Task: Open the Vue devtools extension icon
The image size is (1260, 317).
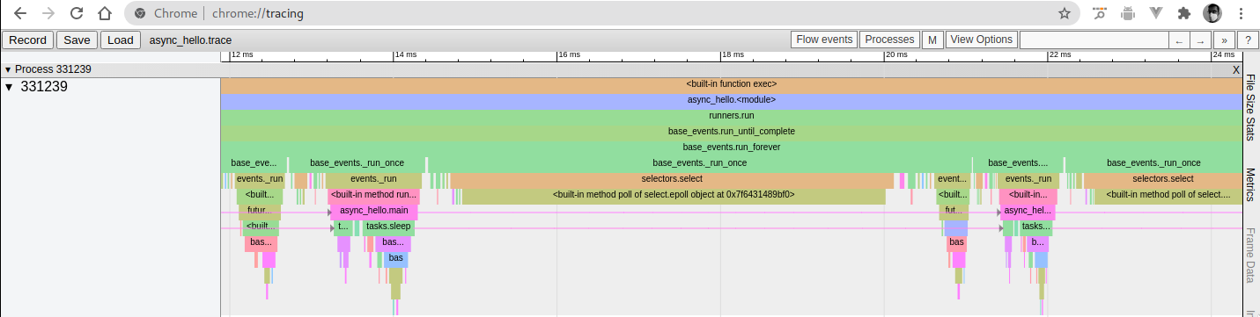Action: pos(1155,13)
